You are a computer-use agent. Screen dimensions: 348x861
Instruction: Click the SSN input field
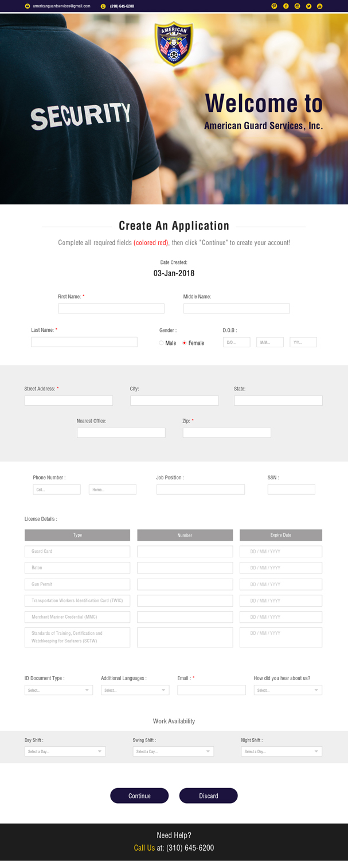point(291,490)
